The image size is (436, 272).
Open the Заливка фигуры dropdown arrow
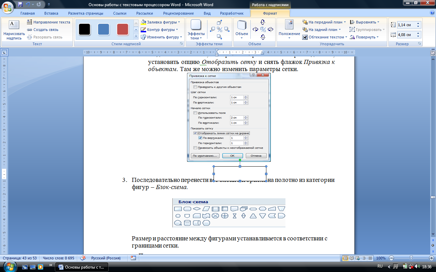pyautogui.click(x=179, y=22)
